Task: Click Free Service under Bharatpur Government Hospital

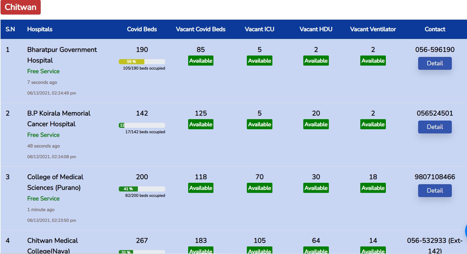Action: [x=44, y=71]
